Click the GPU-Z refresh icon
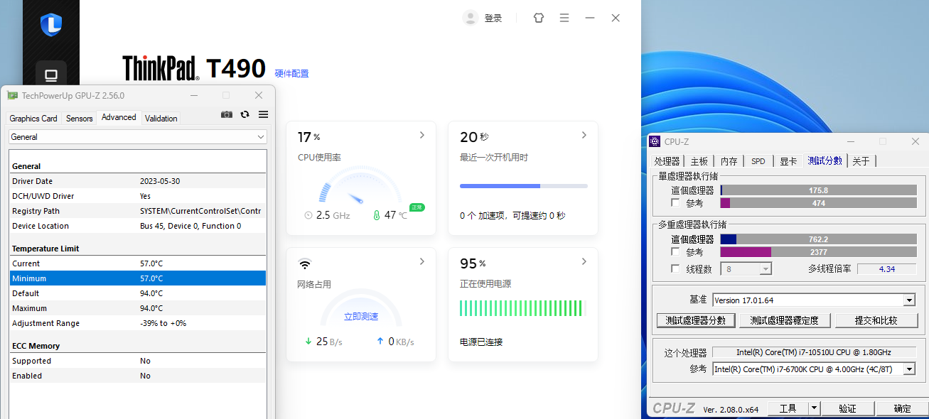Screen dimensions: 929x419 tap(245, 114)
